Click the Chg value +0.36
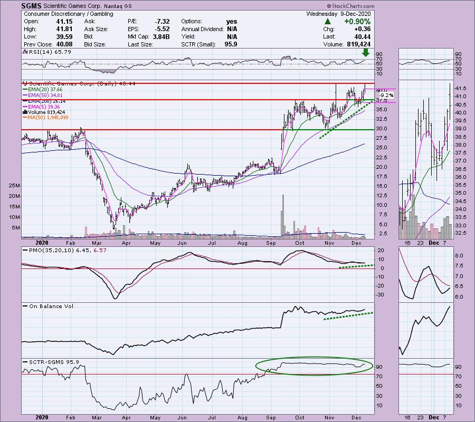The height and width of the screenshot is (422, 475). 363,29
